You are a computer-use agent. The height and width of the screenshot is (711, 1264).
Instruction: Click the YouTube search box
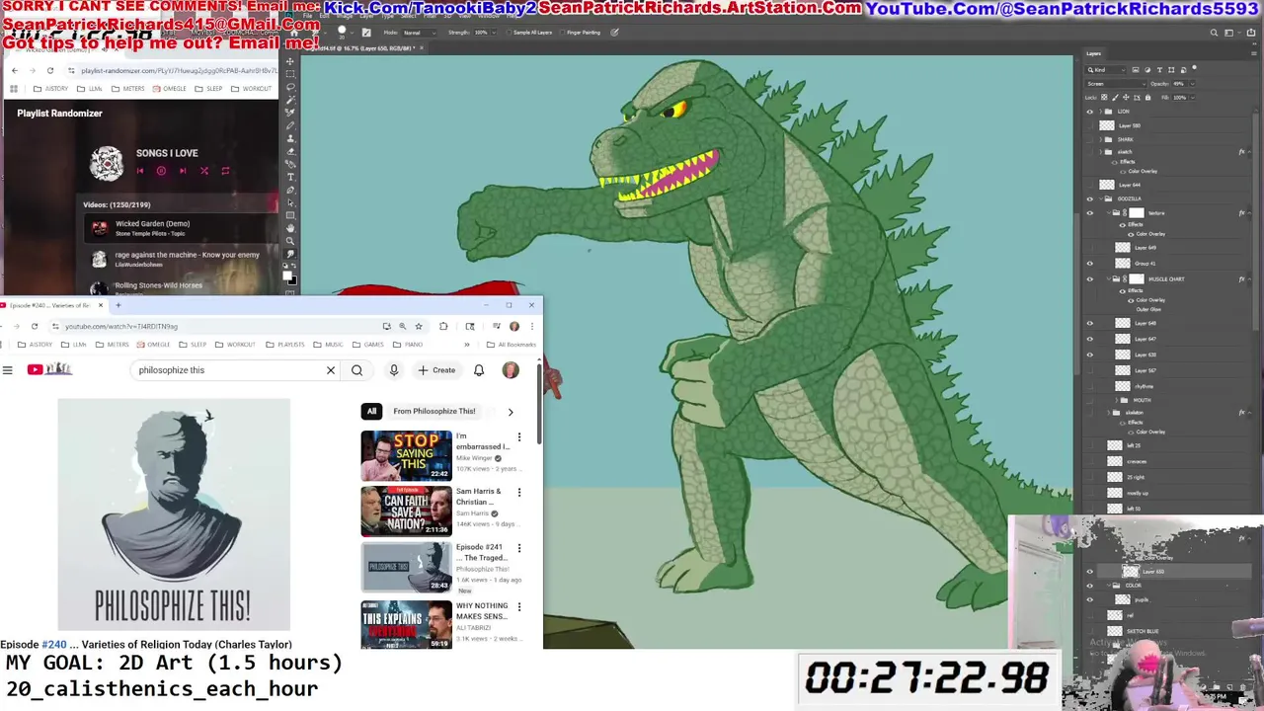pos(229,370)
